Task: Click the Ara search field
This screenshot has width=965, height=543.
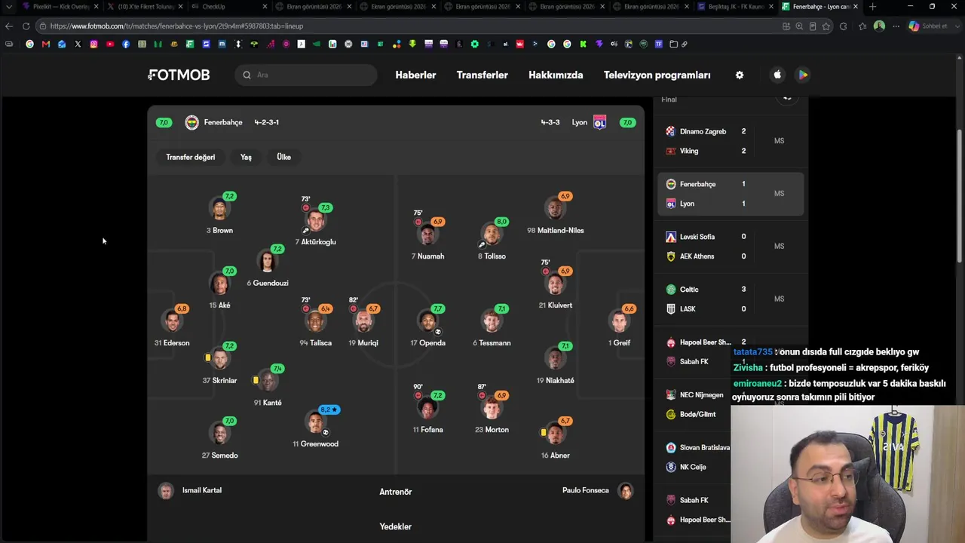Action: [x=305, y=75]
